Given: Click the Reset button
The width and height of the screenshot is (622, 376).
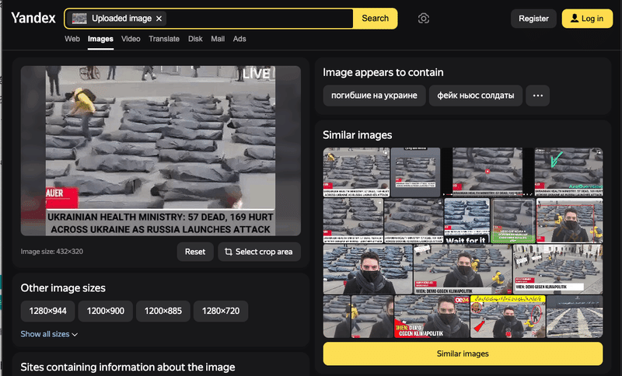Looking at the screenshot, I should [195, 252].
